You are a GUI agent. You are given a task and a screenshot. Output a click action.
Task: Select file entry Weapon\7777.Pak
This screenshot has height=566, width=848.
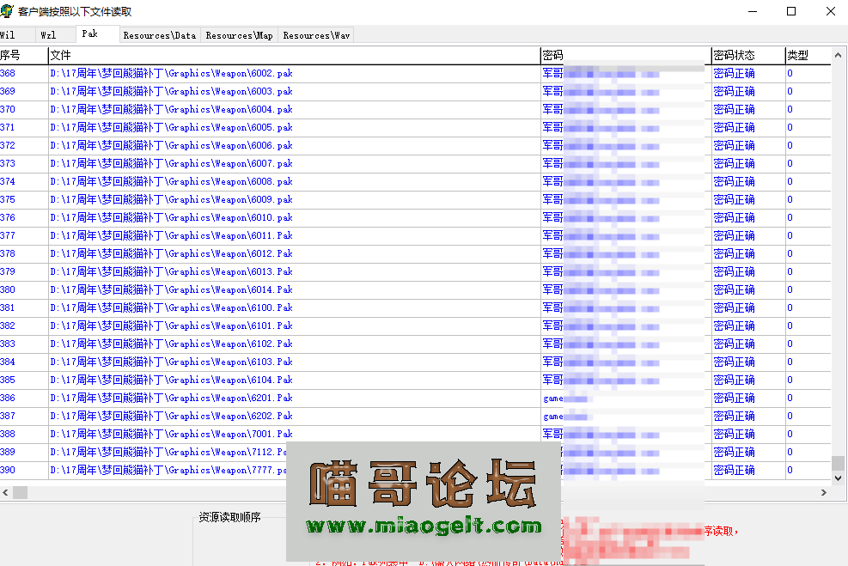(x=172, y=470)
